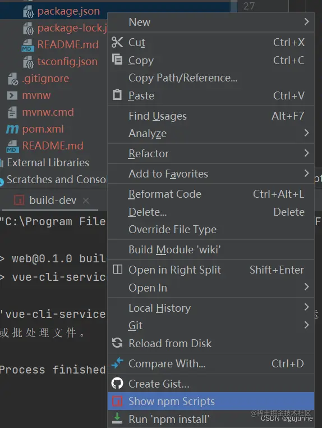
Task: Choose Reload from Disk
Action: click(x=211, y=343)
